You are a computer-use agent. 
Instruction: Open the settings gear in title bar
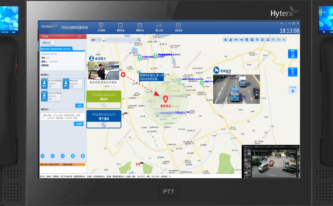tap(282, 23)
